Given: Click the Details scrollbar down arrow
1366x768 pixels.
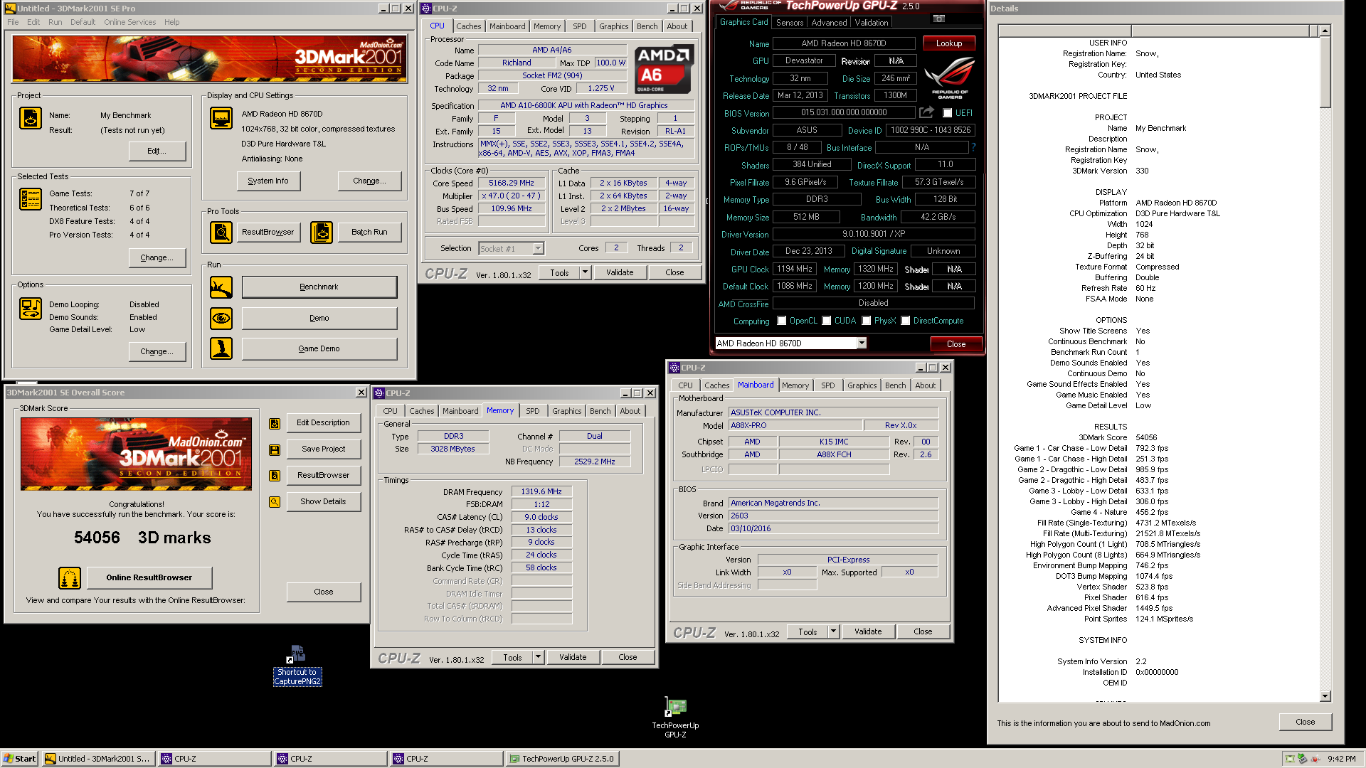Looking at the screenshot, I should click(1325, 697).
